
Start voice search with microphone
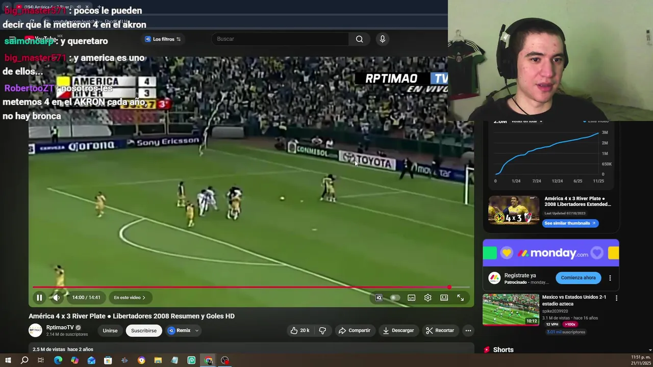pos(383,39)
